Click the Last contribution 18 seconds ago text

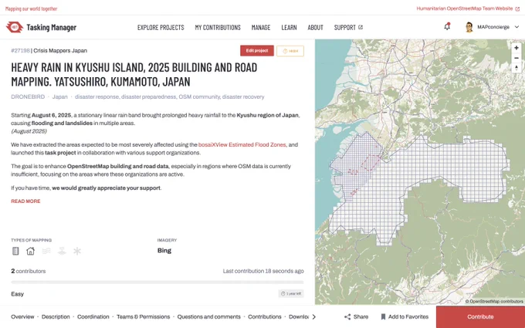coord(263,271)
